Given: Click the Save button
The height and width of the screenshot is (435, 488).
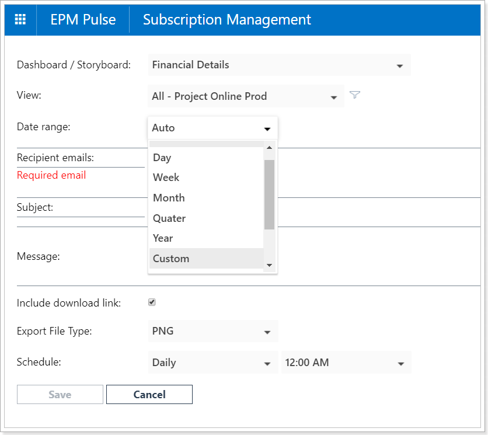Looking at the screenshot, I should coord(60,395).
